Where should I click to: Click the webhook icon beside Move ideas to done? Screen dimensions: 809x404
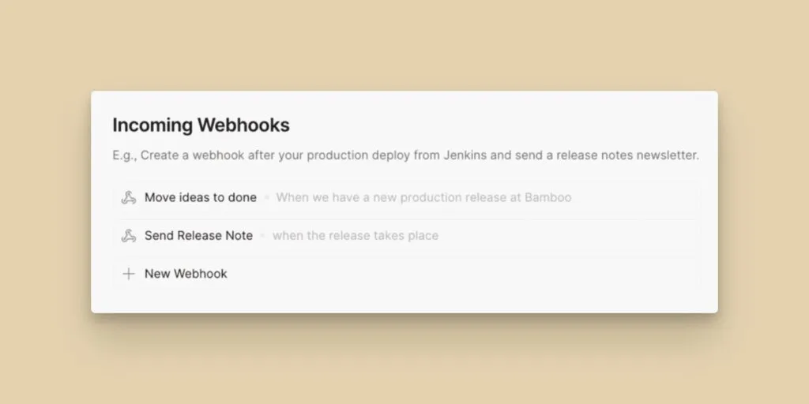(x=129, y=197)
